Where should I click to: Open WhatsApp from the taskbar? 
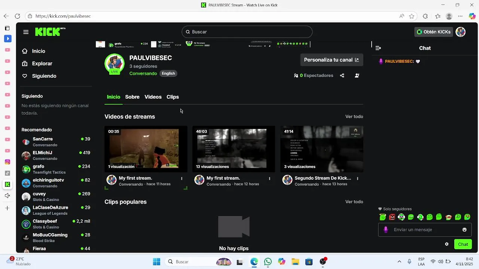point(268,262)
